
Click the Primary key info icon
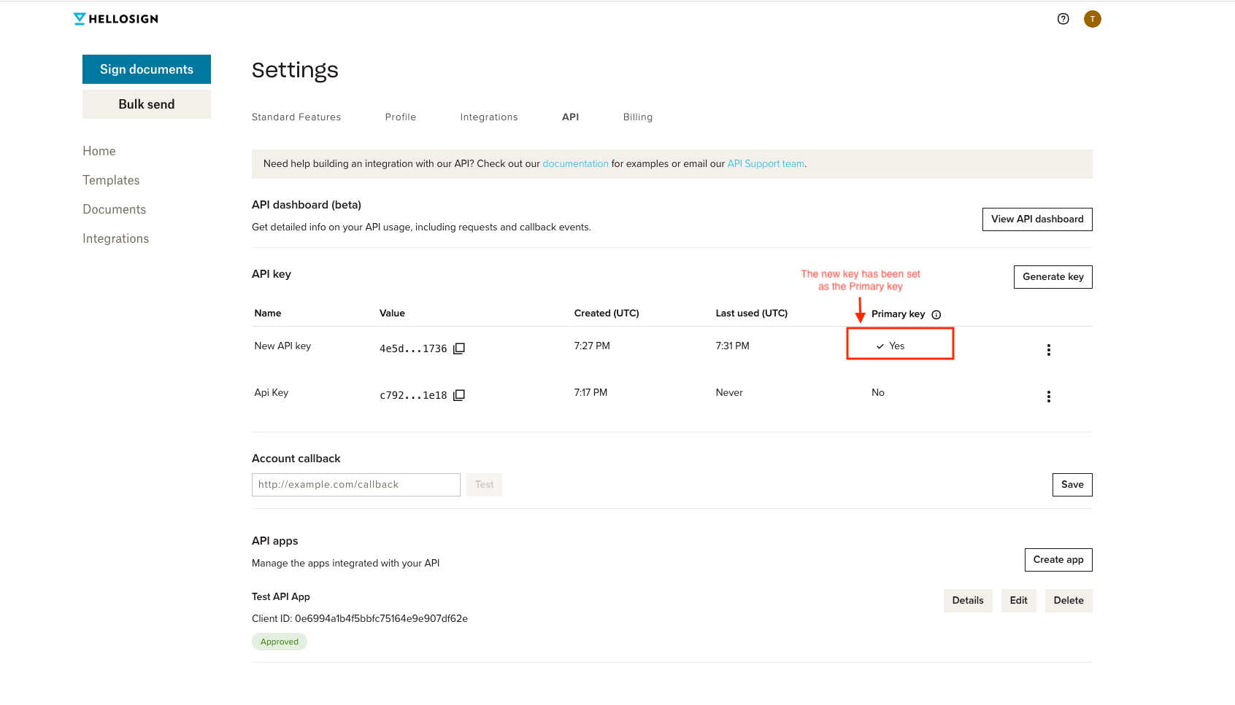coord(936,313)
